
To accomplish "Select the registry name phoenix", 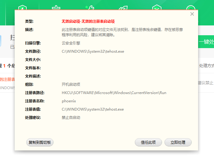I will point(69,101).
